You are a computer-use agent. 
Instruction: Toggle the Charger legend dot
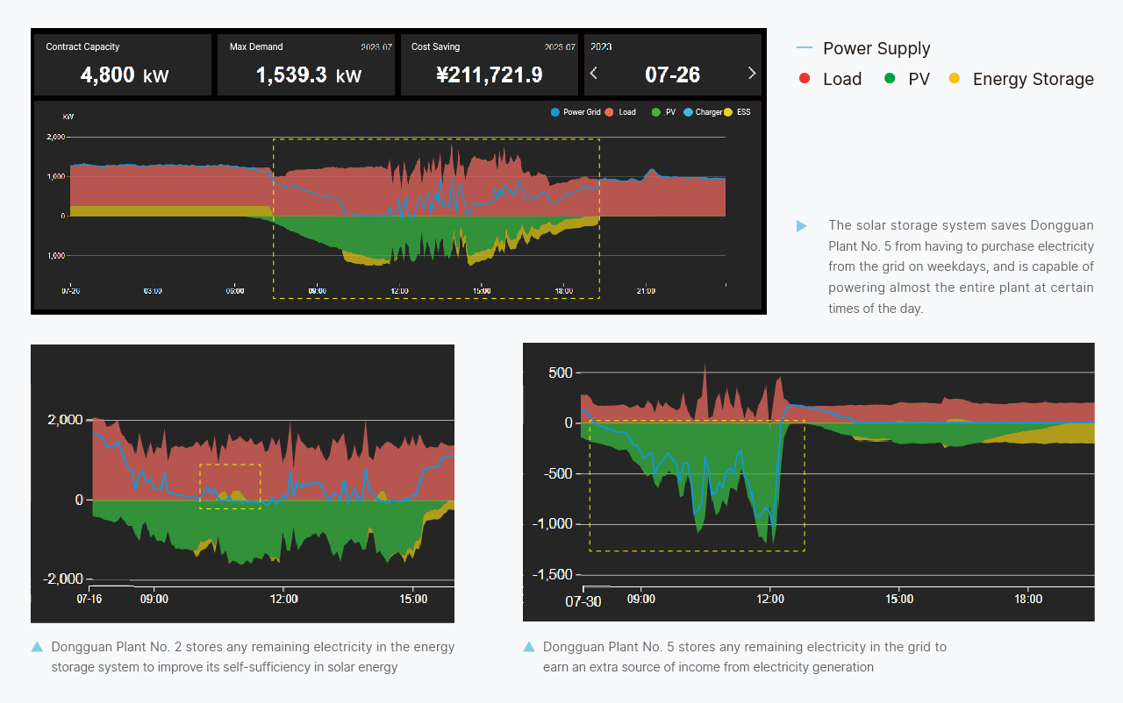[x=688, y=112]
